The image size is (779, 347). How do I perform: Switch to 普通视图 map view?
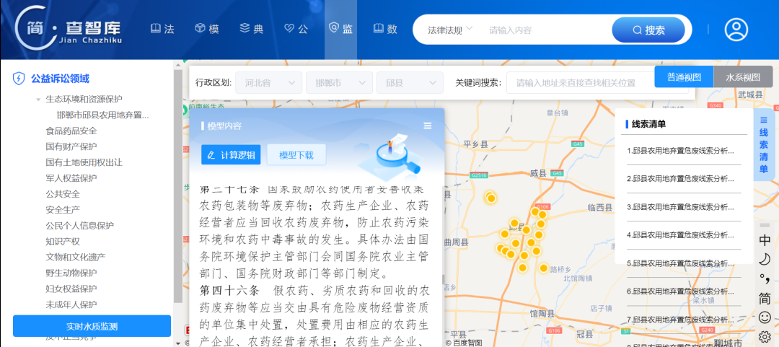pyautogui.click(x=684, y=77)
